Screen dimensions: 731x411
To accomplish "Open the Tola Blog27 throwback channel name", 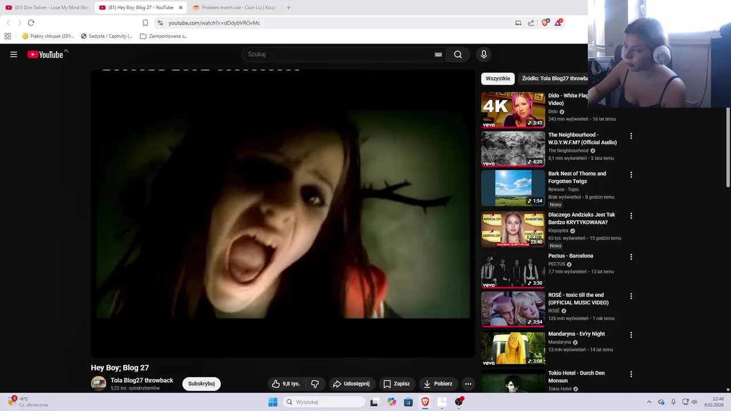I will coord(142,380).
